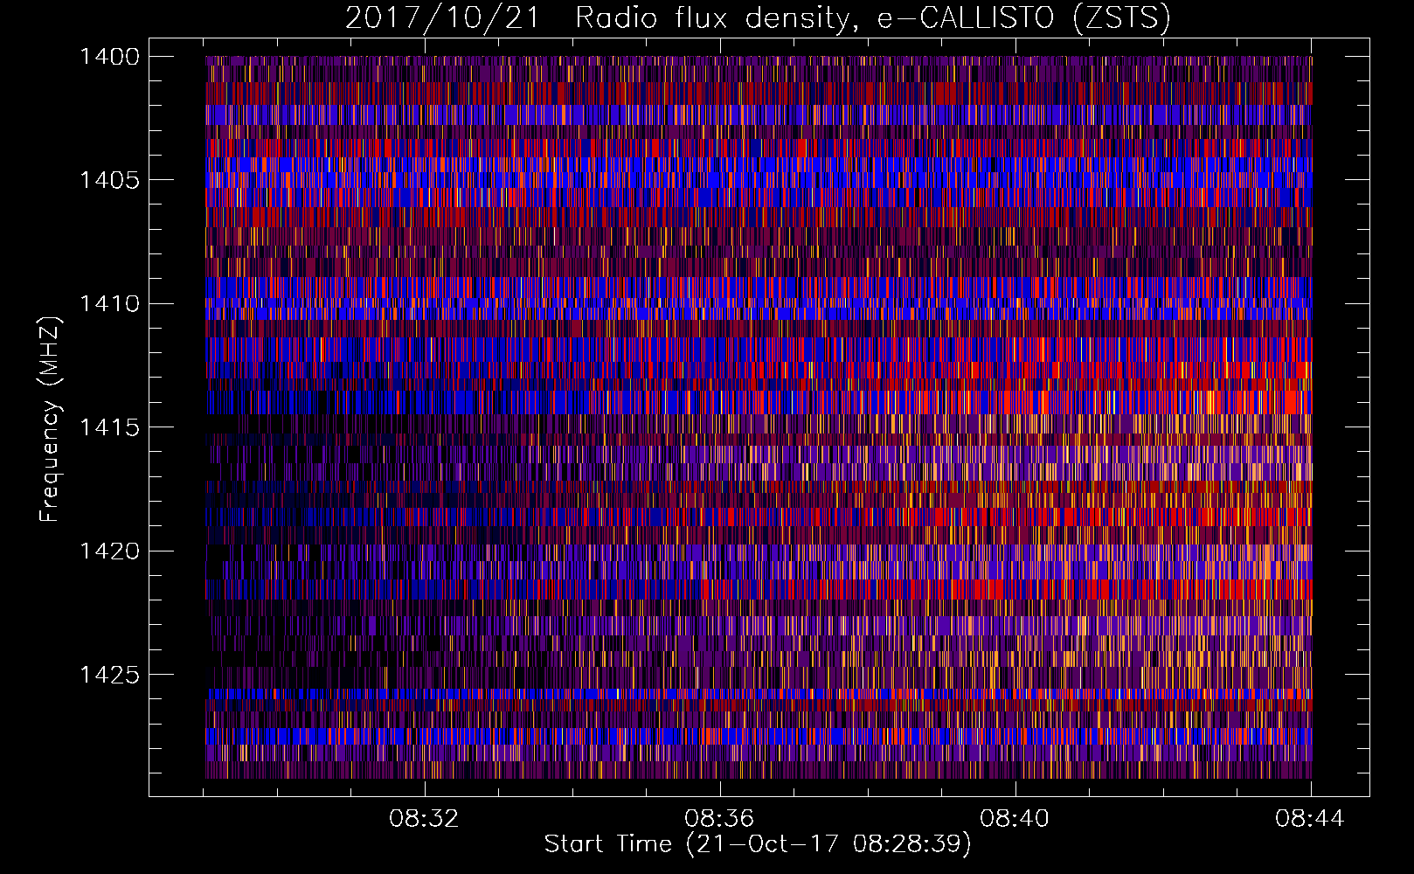Click the 'Start Time (21-Oct-17 08:28:39)' axis label

click(758, 844)
